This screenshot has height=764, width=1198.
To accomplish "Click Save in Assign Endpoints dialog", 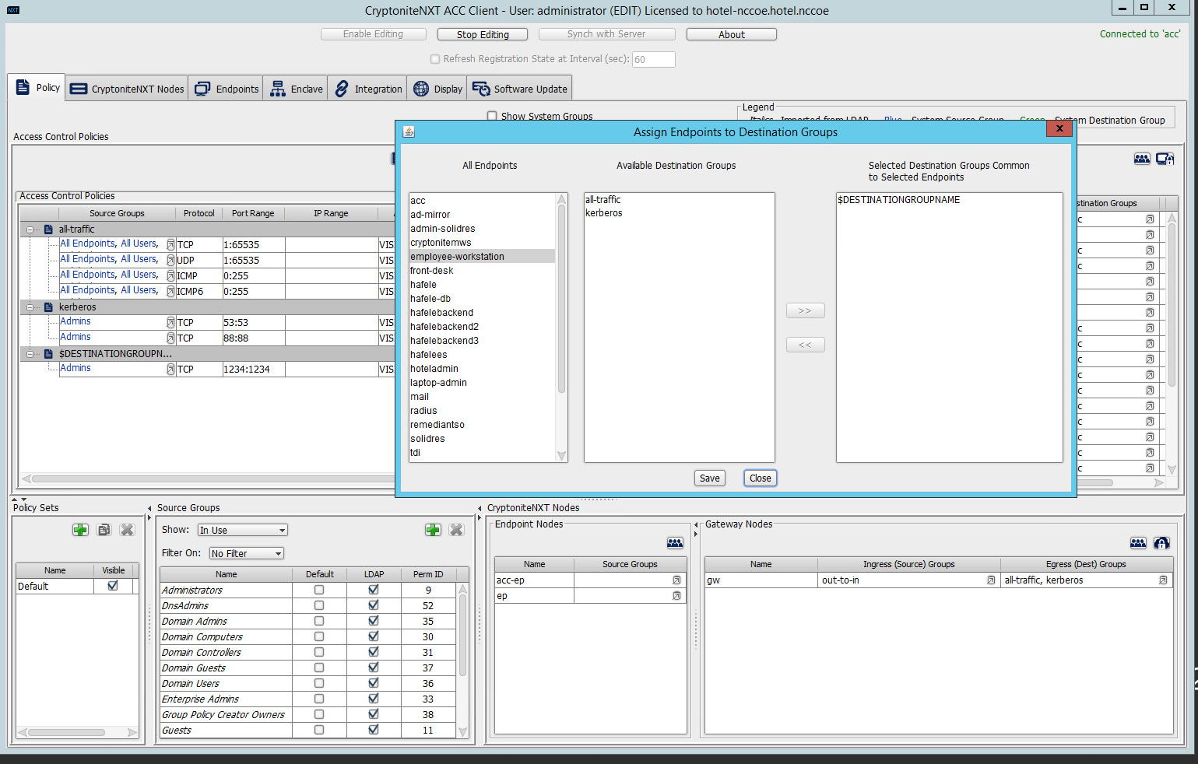I will pos(710,478).
